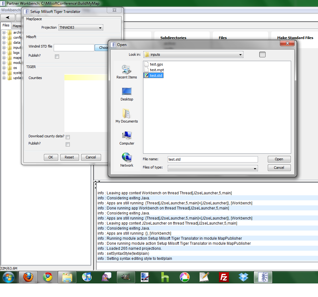318x297 pixels.
Task: Select the test.gps file
Action: [x=154, y=64]
